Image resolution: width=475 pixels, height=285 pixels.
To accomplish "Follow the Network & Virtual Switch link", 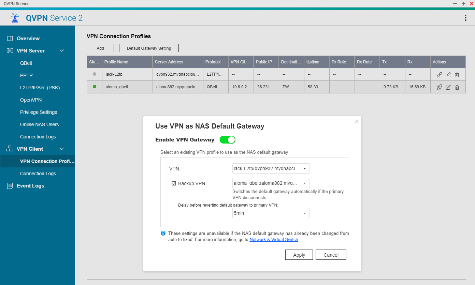I will click(274, 240).
